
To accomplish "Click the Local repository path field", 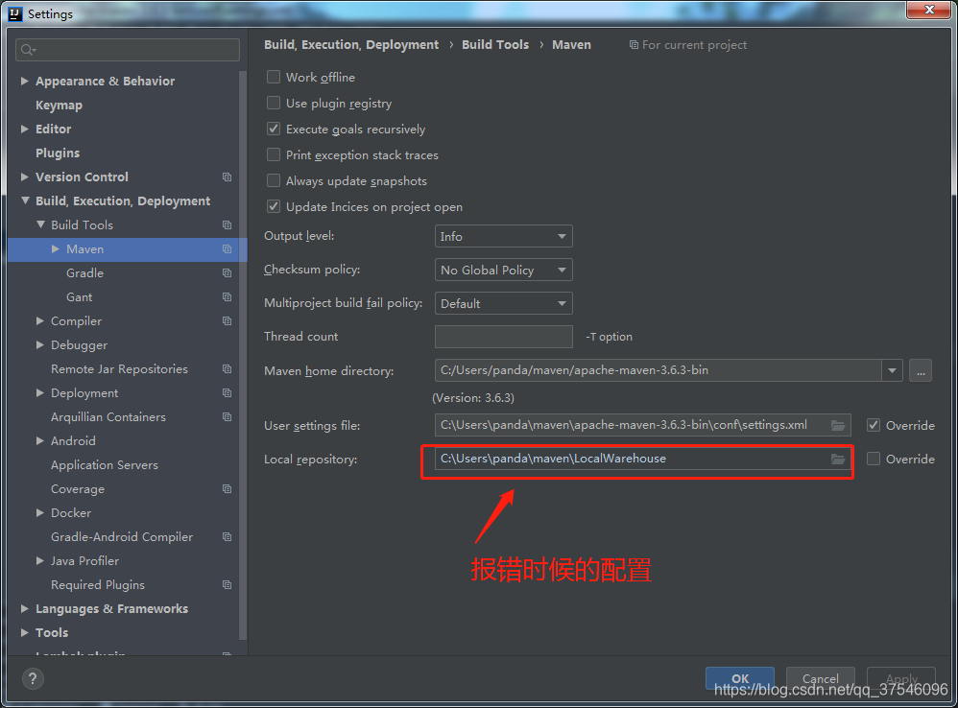I will tap(643, 459).
